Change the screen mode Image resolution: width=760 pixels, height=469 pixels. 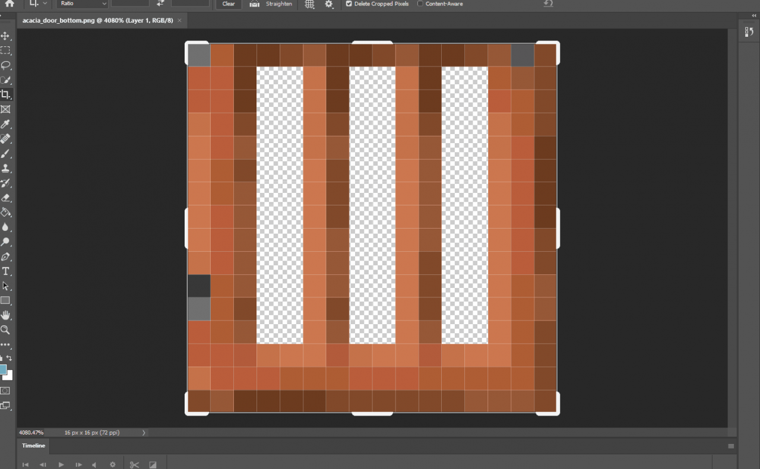click(5, 406)
